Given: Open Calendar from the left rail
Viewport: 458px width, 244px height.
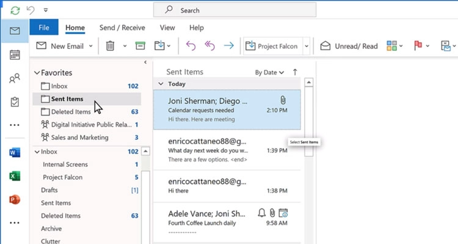Looking at the screenshot, I should pyautogui.click(x=15, y=54).
